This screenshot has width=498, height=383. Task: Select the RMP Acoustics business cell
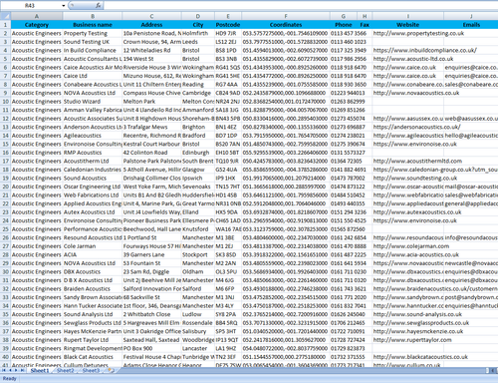93,153
